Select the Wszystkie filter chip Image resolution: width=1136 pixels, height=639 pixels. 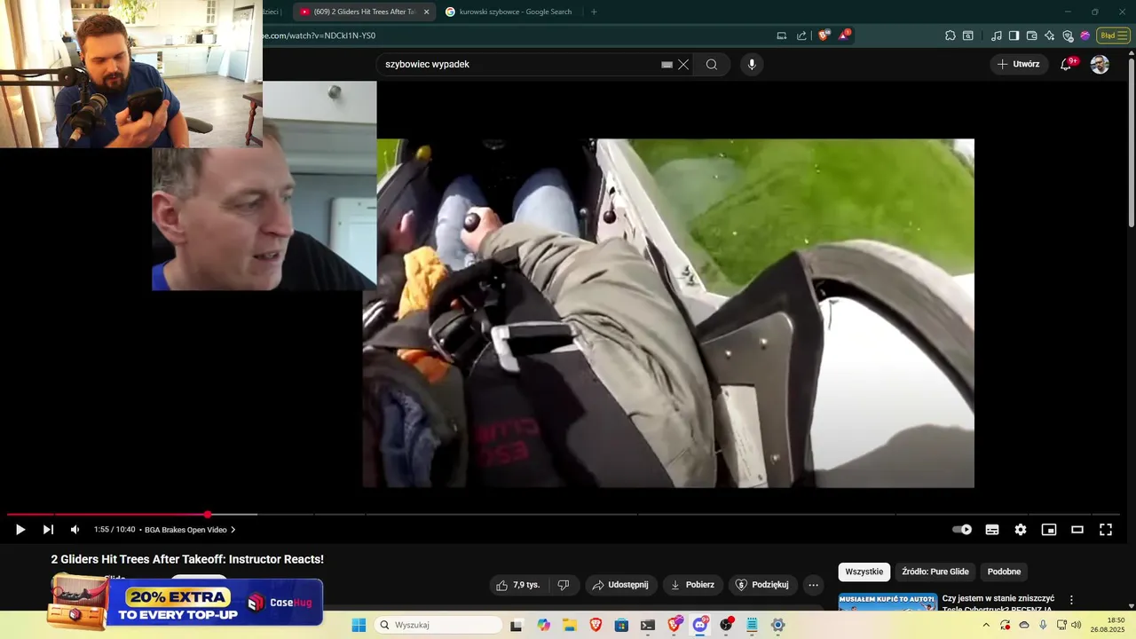click(x=864, y=572)
